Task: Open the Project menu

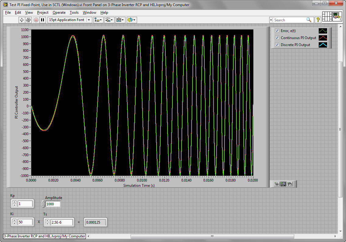Action: tap(43, 13)
